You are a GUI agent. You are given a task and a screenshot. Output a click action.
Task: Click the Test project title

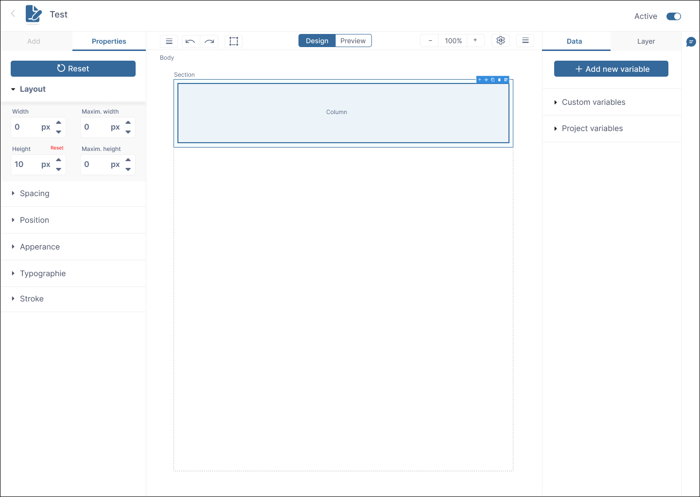59,15
